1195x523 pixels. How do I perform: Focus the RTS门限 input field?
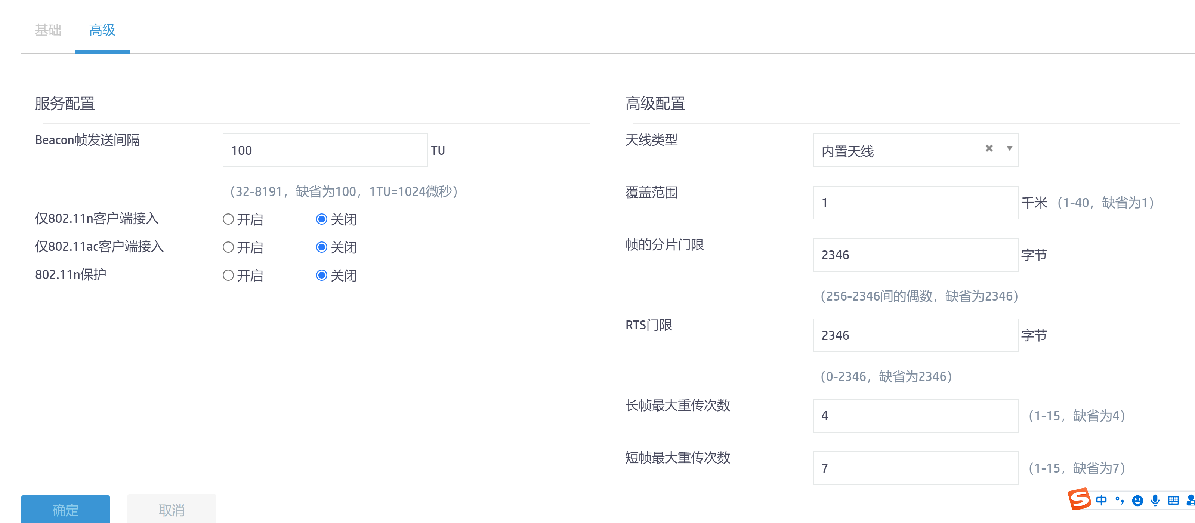tap(915, 335)
